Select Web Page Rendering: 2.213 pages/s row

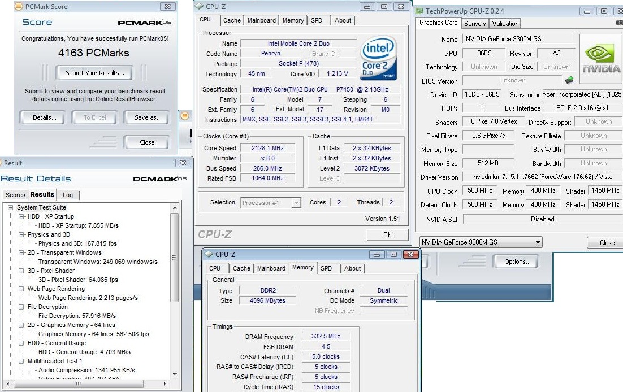pyautogui.click(x=88, y=298)
